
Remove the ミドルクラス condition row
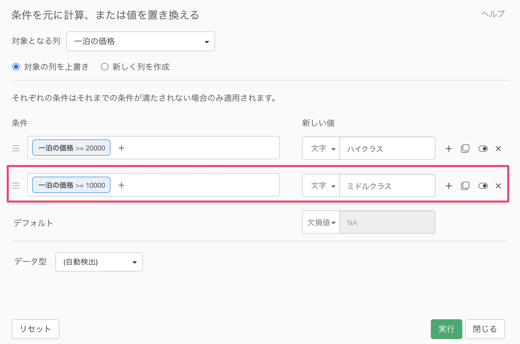498,186
